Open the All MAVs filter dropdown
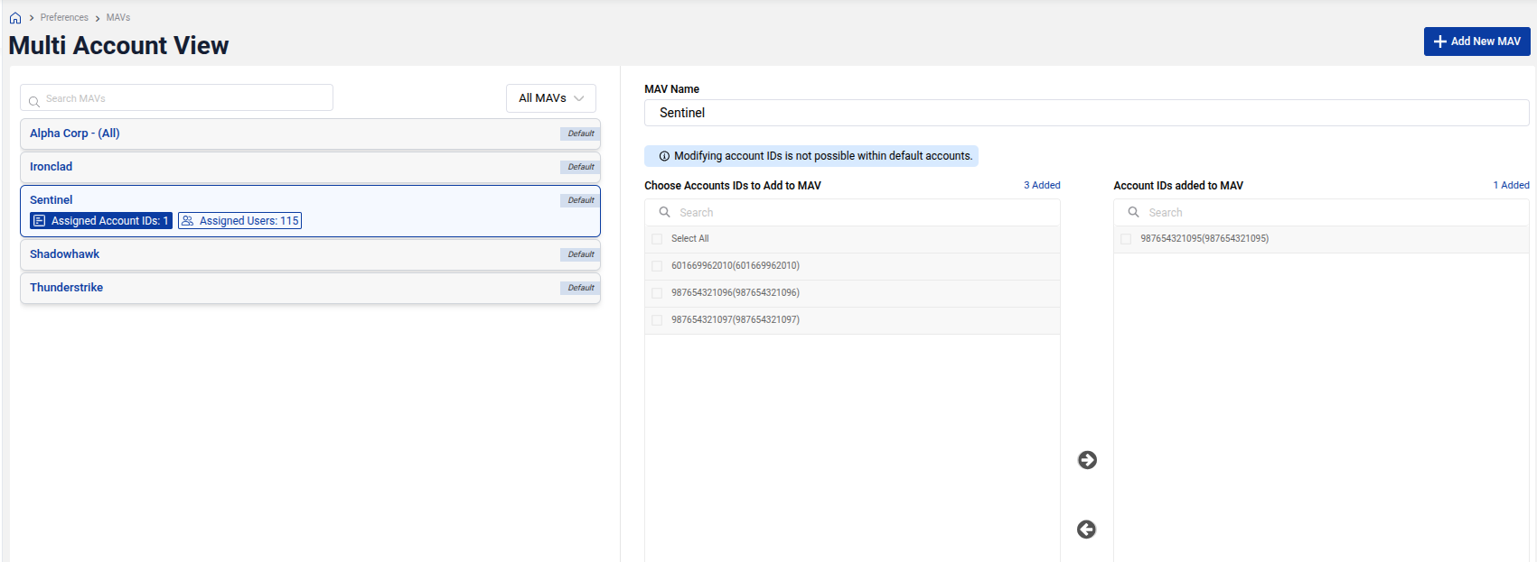1537x562 pixels. pyautogui.click(x=550, y=98)
